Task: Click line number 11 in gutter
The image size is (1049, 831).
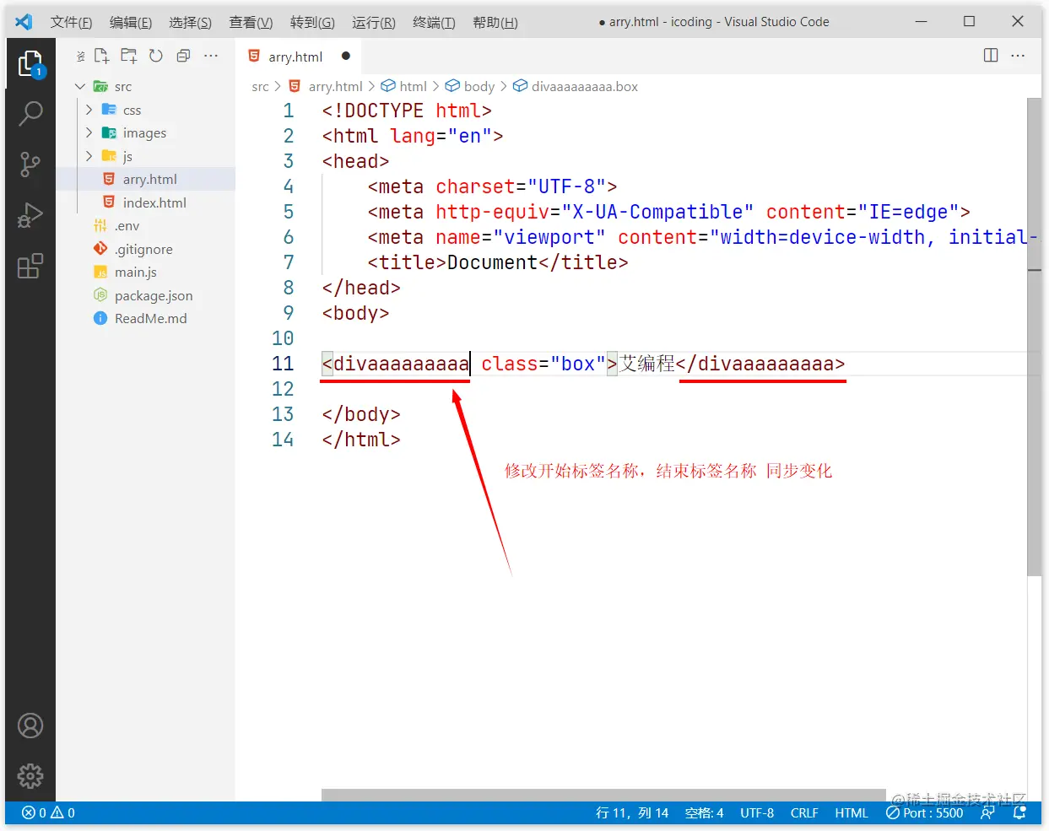Action: coord(283,364)
